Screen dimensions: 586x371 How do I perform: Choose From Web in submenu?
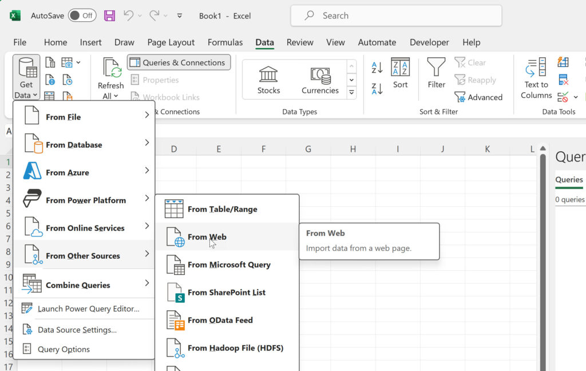click(x=207, y=237)
